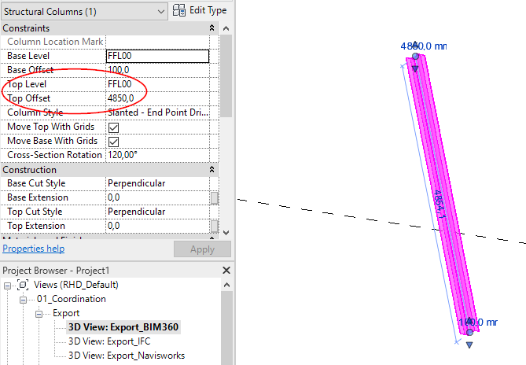Screen dimensions: 526x365
Task: Click the bottom end drag control of the column
Action: pos(469,332)
